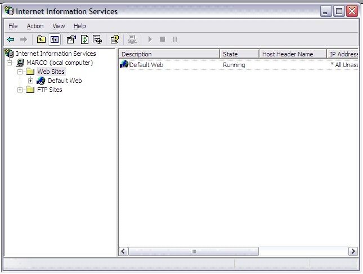
Task: Click the Connect to computer toolbar icon
Action: pyautogui.click(x=132, y=39)
